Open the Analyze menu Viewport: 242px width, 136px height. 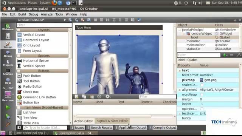(47, 14)
